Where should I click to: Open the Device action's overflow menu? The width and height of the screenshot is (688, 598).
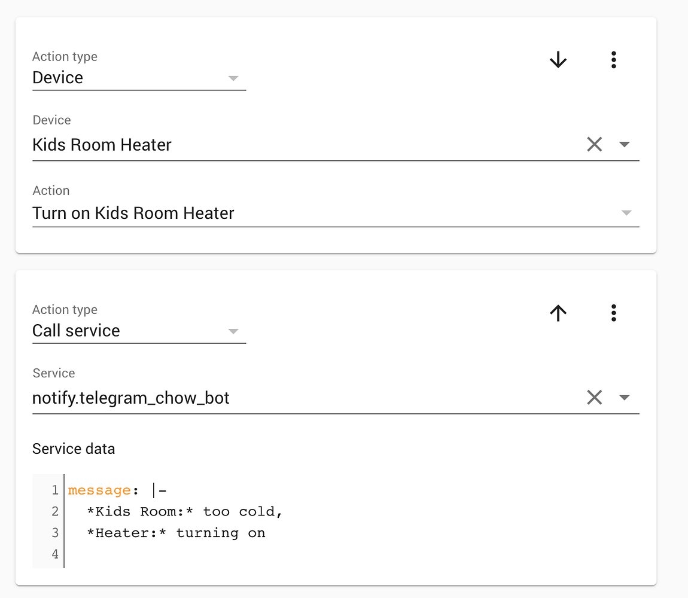pyautogui.click(x=613, y=60)
